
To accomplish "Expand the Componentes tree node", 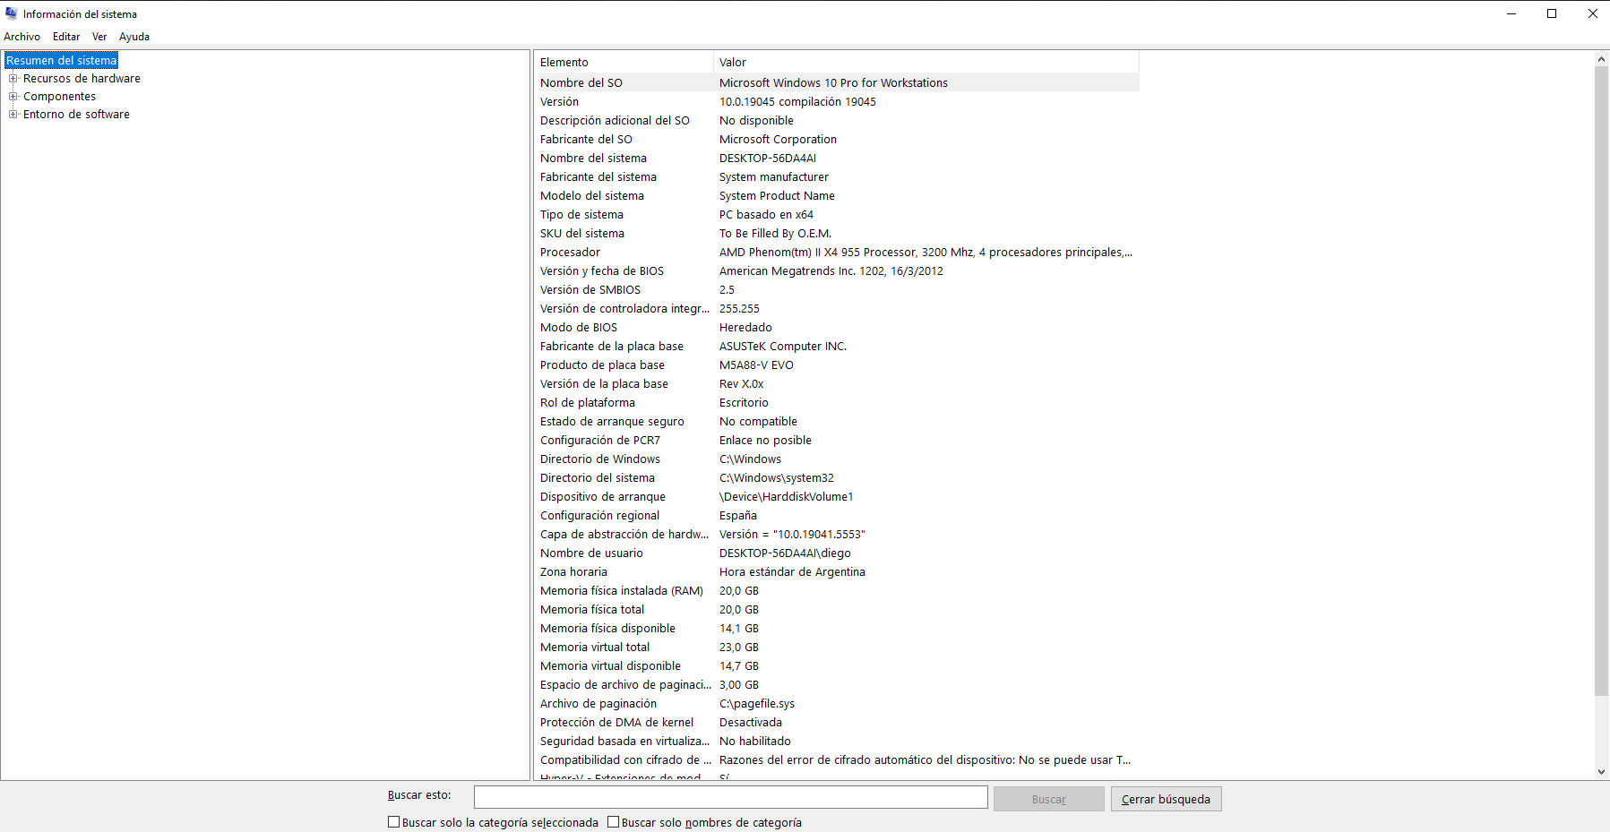I will (13, 96).
